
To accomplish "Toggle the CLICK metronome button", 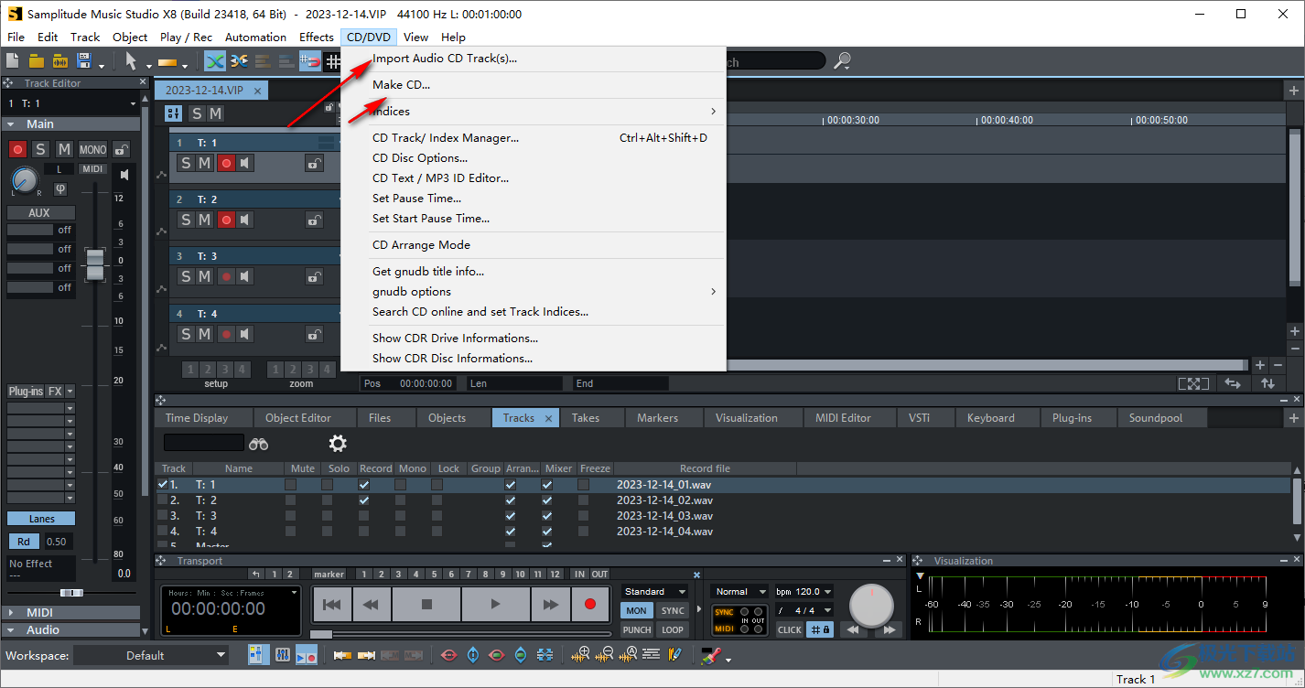I will point(788,629).
